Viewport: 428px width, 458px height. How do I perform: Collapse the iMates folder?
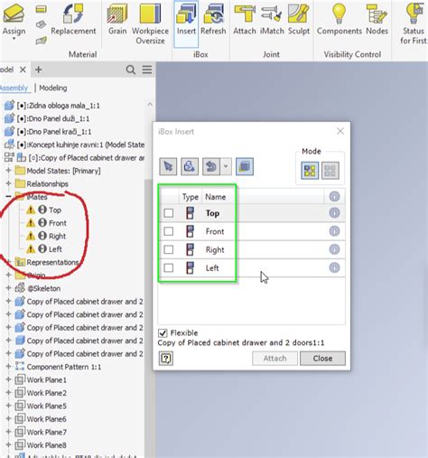click(8, 197)
